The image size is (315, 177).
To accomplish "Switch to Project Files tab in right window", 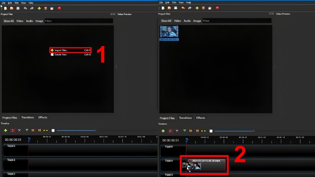I will 167,118.
